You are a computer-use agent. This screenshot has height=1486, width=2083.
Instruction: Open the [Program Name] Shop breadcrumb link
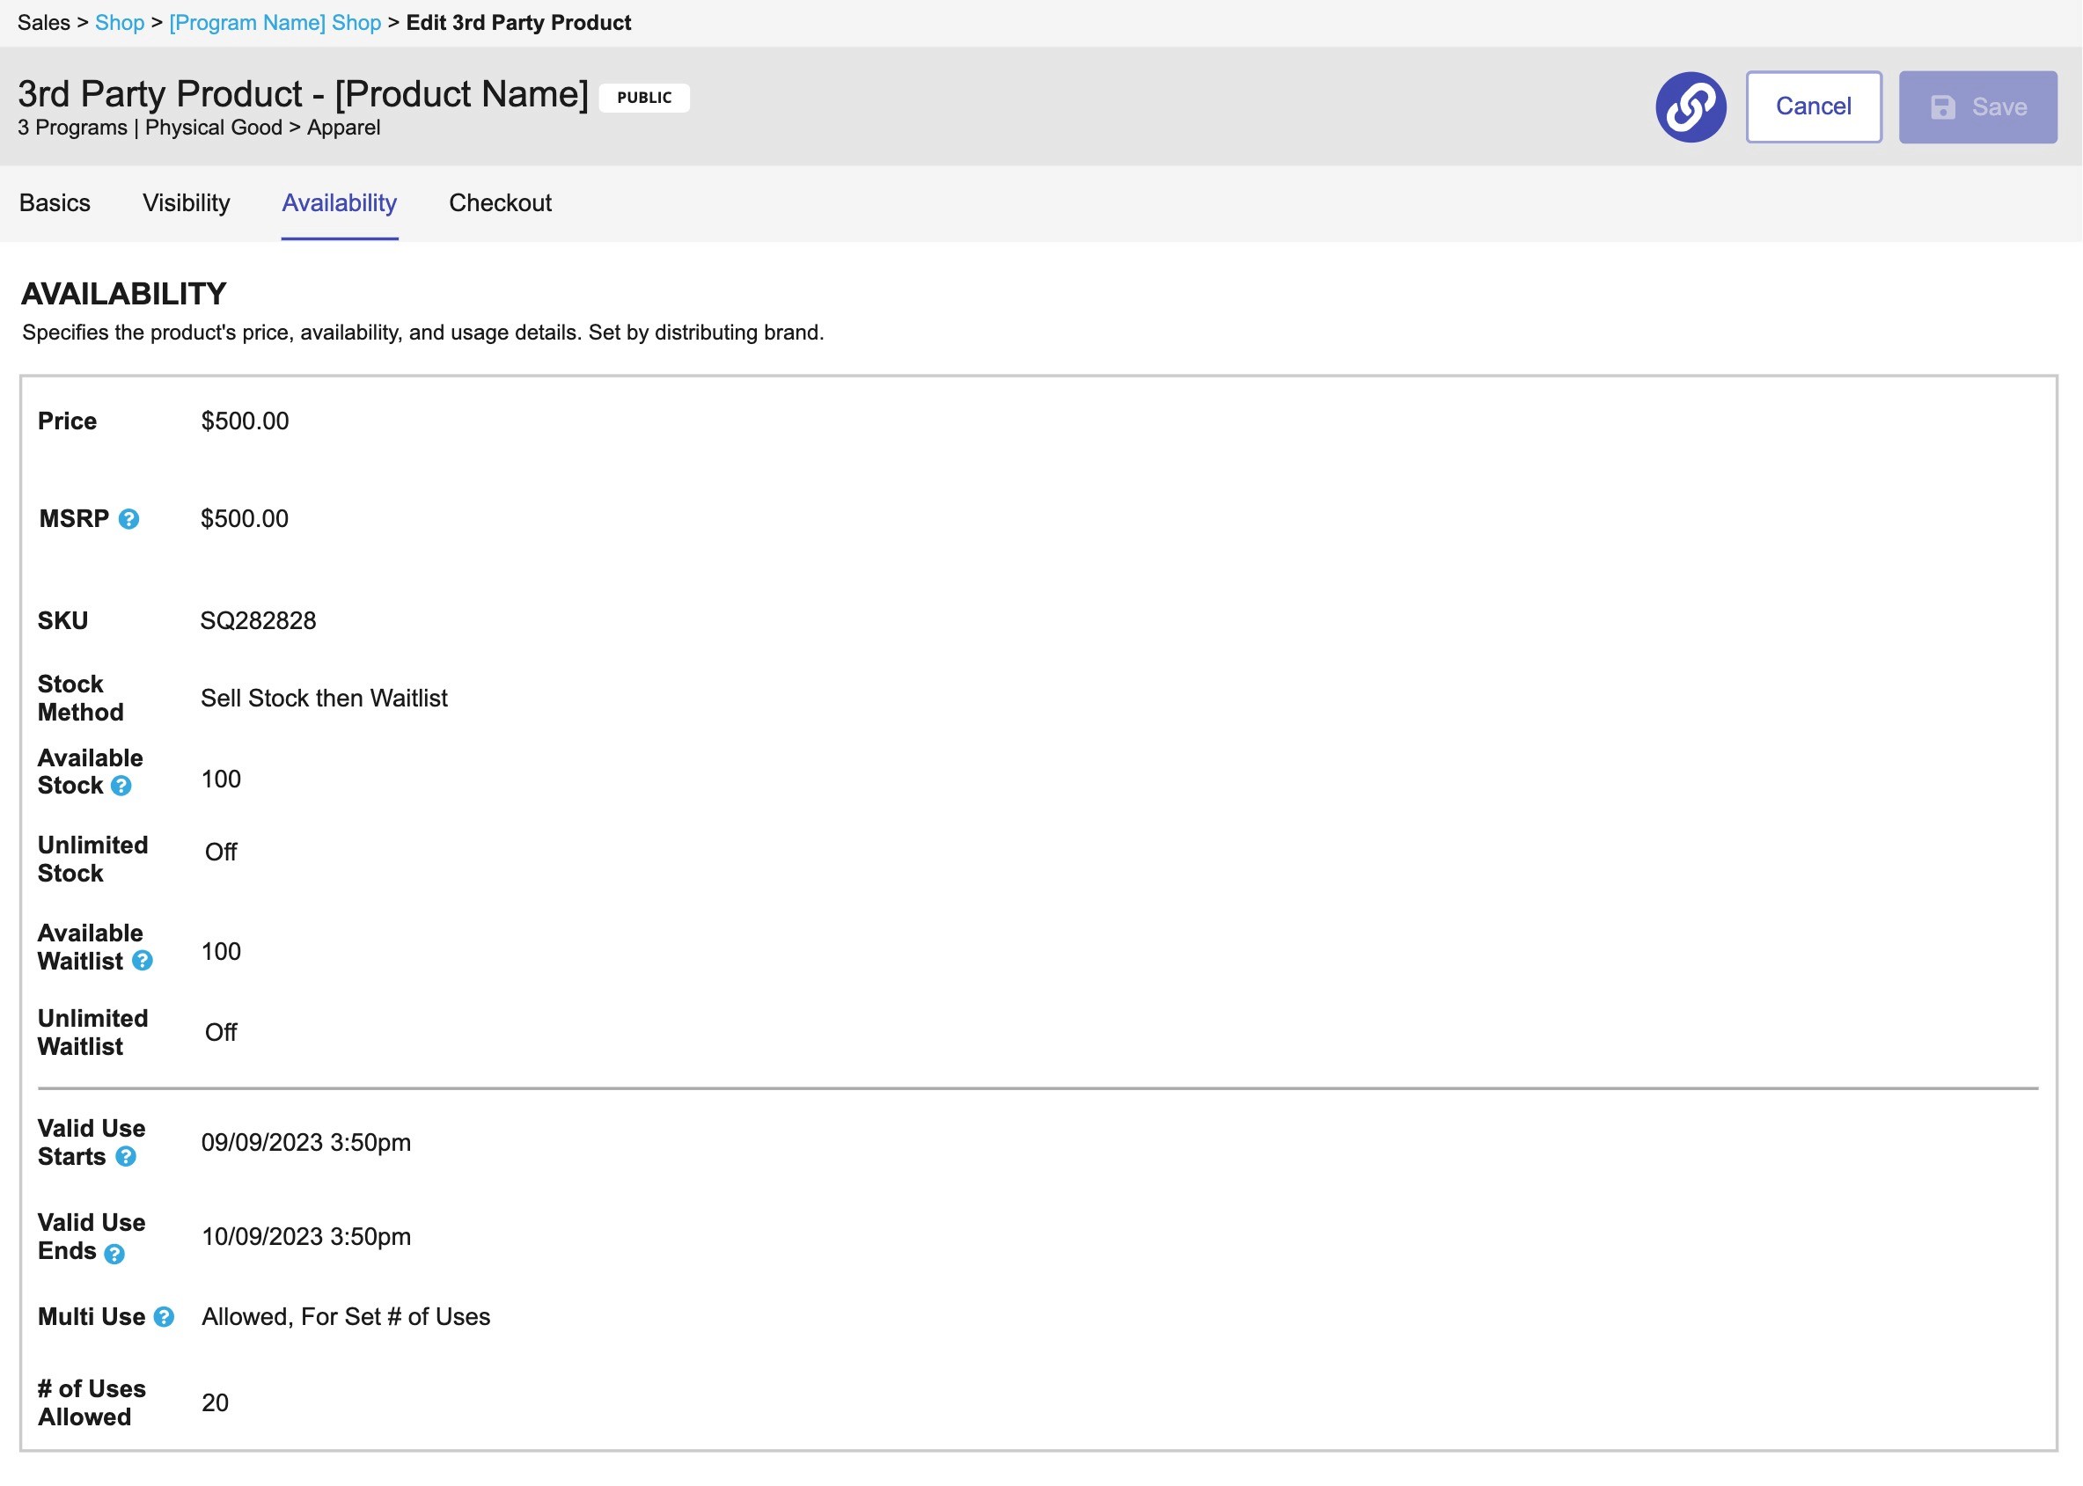coord(275,23)
